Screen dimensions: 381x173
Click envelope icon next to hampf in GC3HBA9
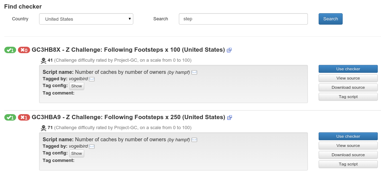[x=194, y=140]
